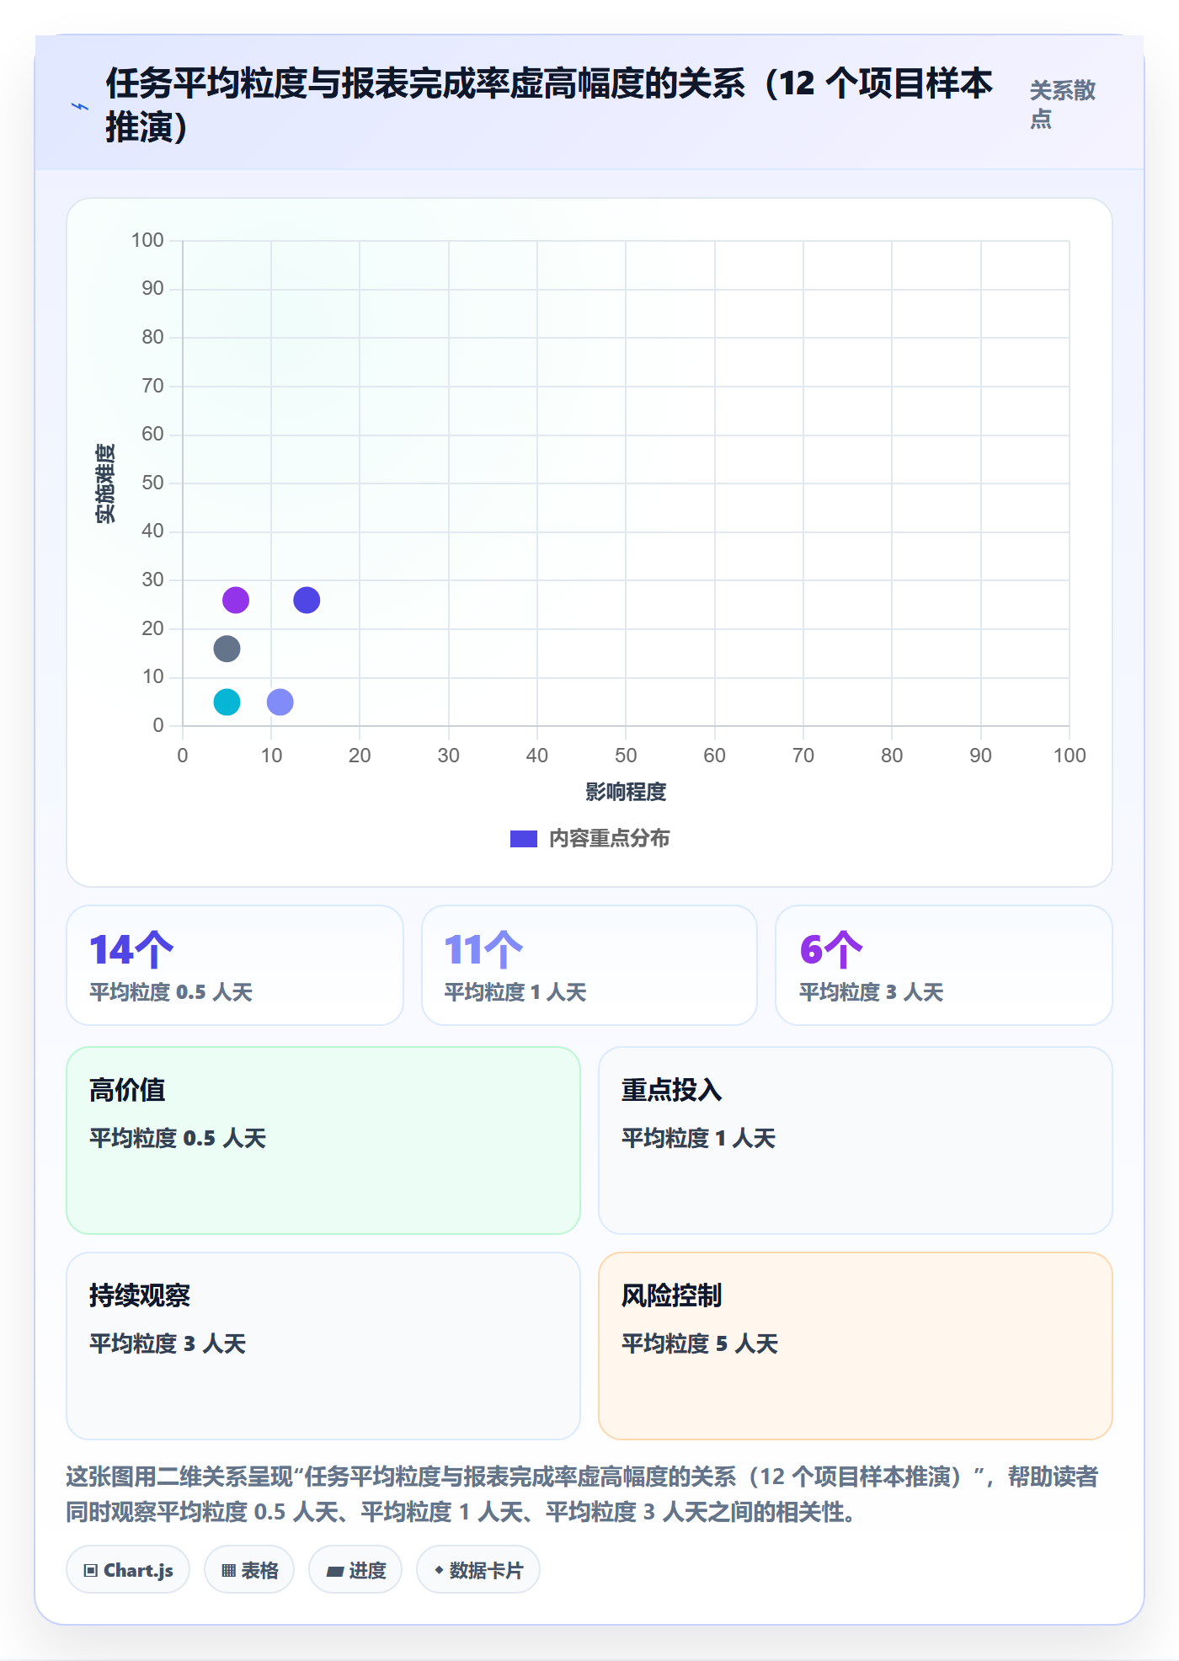Image resolution: width=1179 pixels, height=1661 pixels.
Task: Click the 进度 tag
Action: pos(355,1570)
